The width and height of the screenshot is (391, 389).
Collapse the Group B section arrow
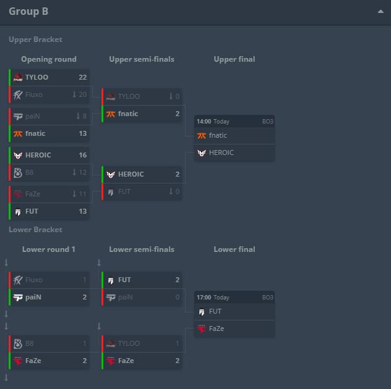point(379,12)
